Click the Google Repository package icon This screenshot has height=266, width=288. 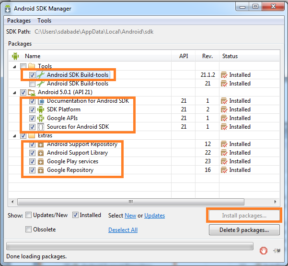pos(41,170)
